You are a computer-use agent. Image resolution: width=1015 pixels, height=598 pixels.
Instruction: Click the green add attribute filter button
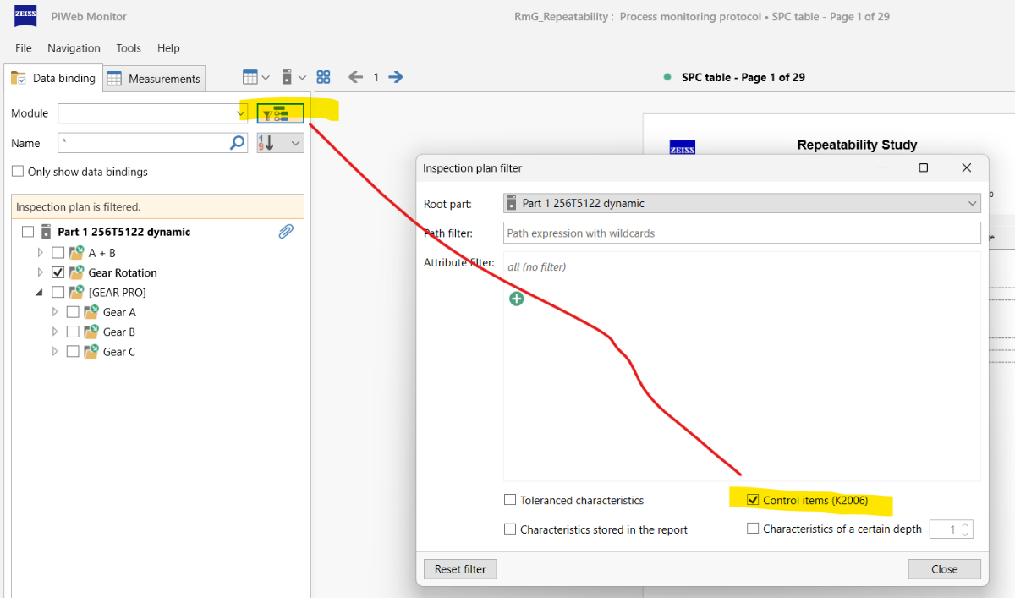point(516,299)
